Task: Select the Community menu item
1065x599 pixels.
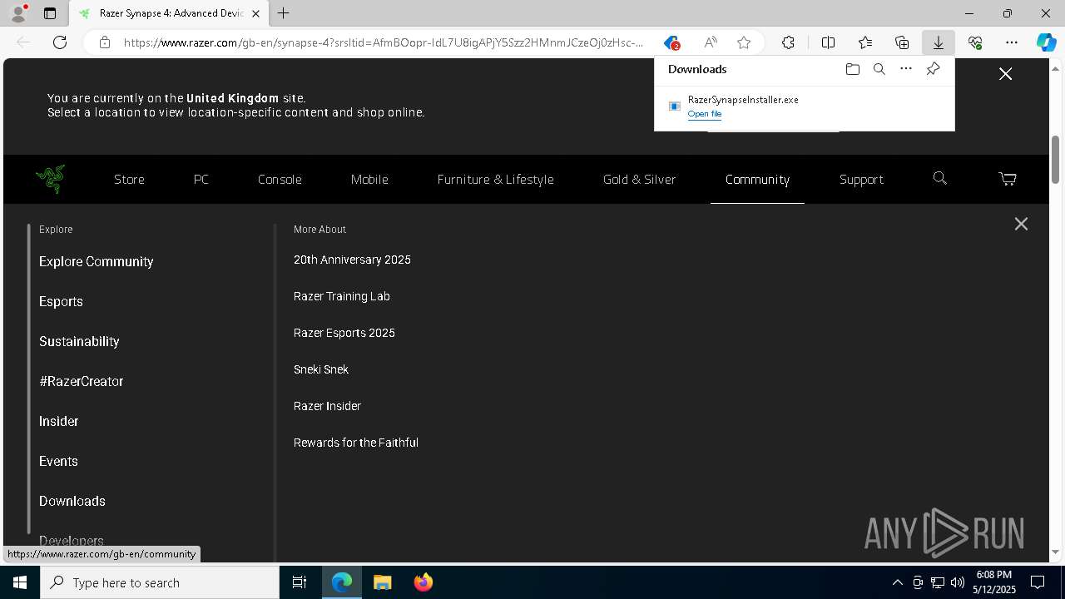Action: coord(757,179)
